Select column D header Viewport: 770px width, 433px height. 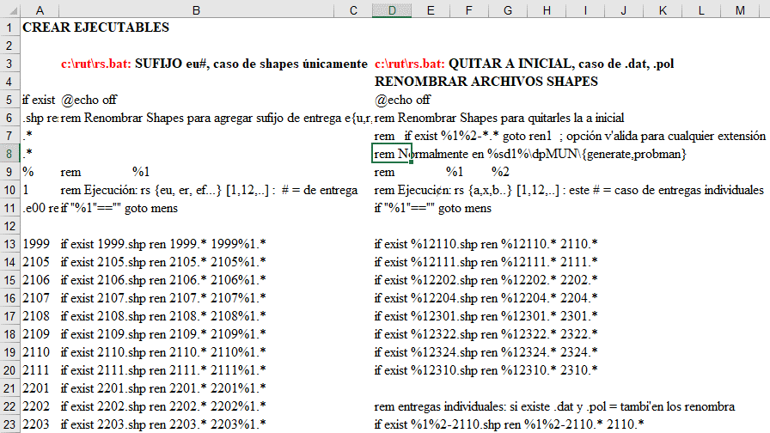point(392,10)
